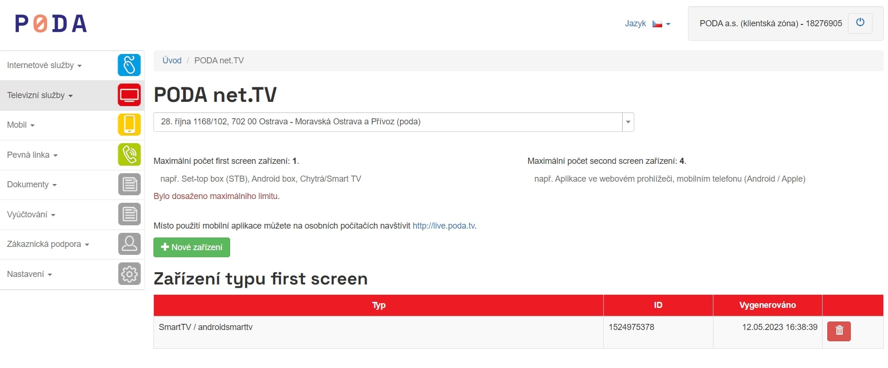
Task: Expand the Mobil menu
Action: click(x=21, y=125)
